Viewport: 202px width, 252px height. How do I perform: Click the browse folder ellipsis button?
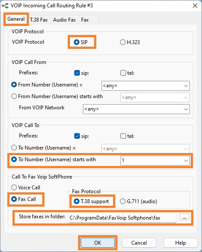coord(184,217)
